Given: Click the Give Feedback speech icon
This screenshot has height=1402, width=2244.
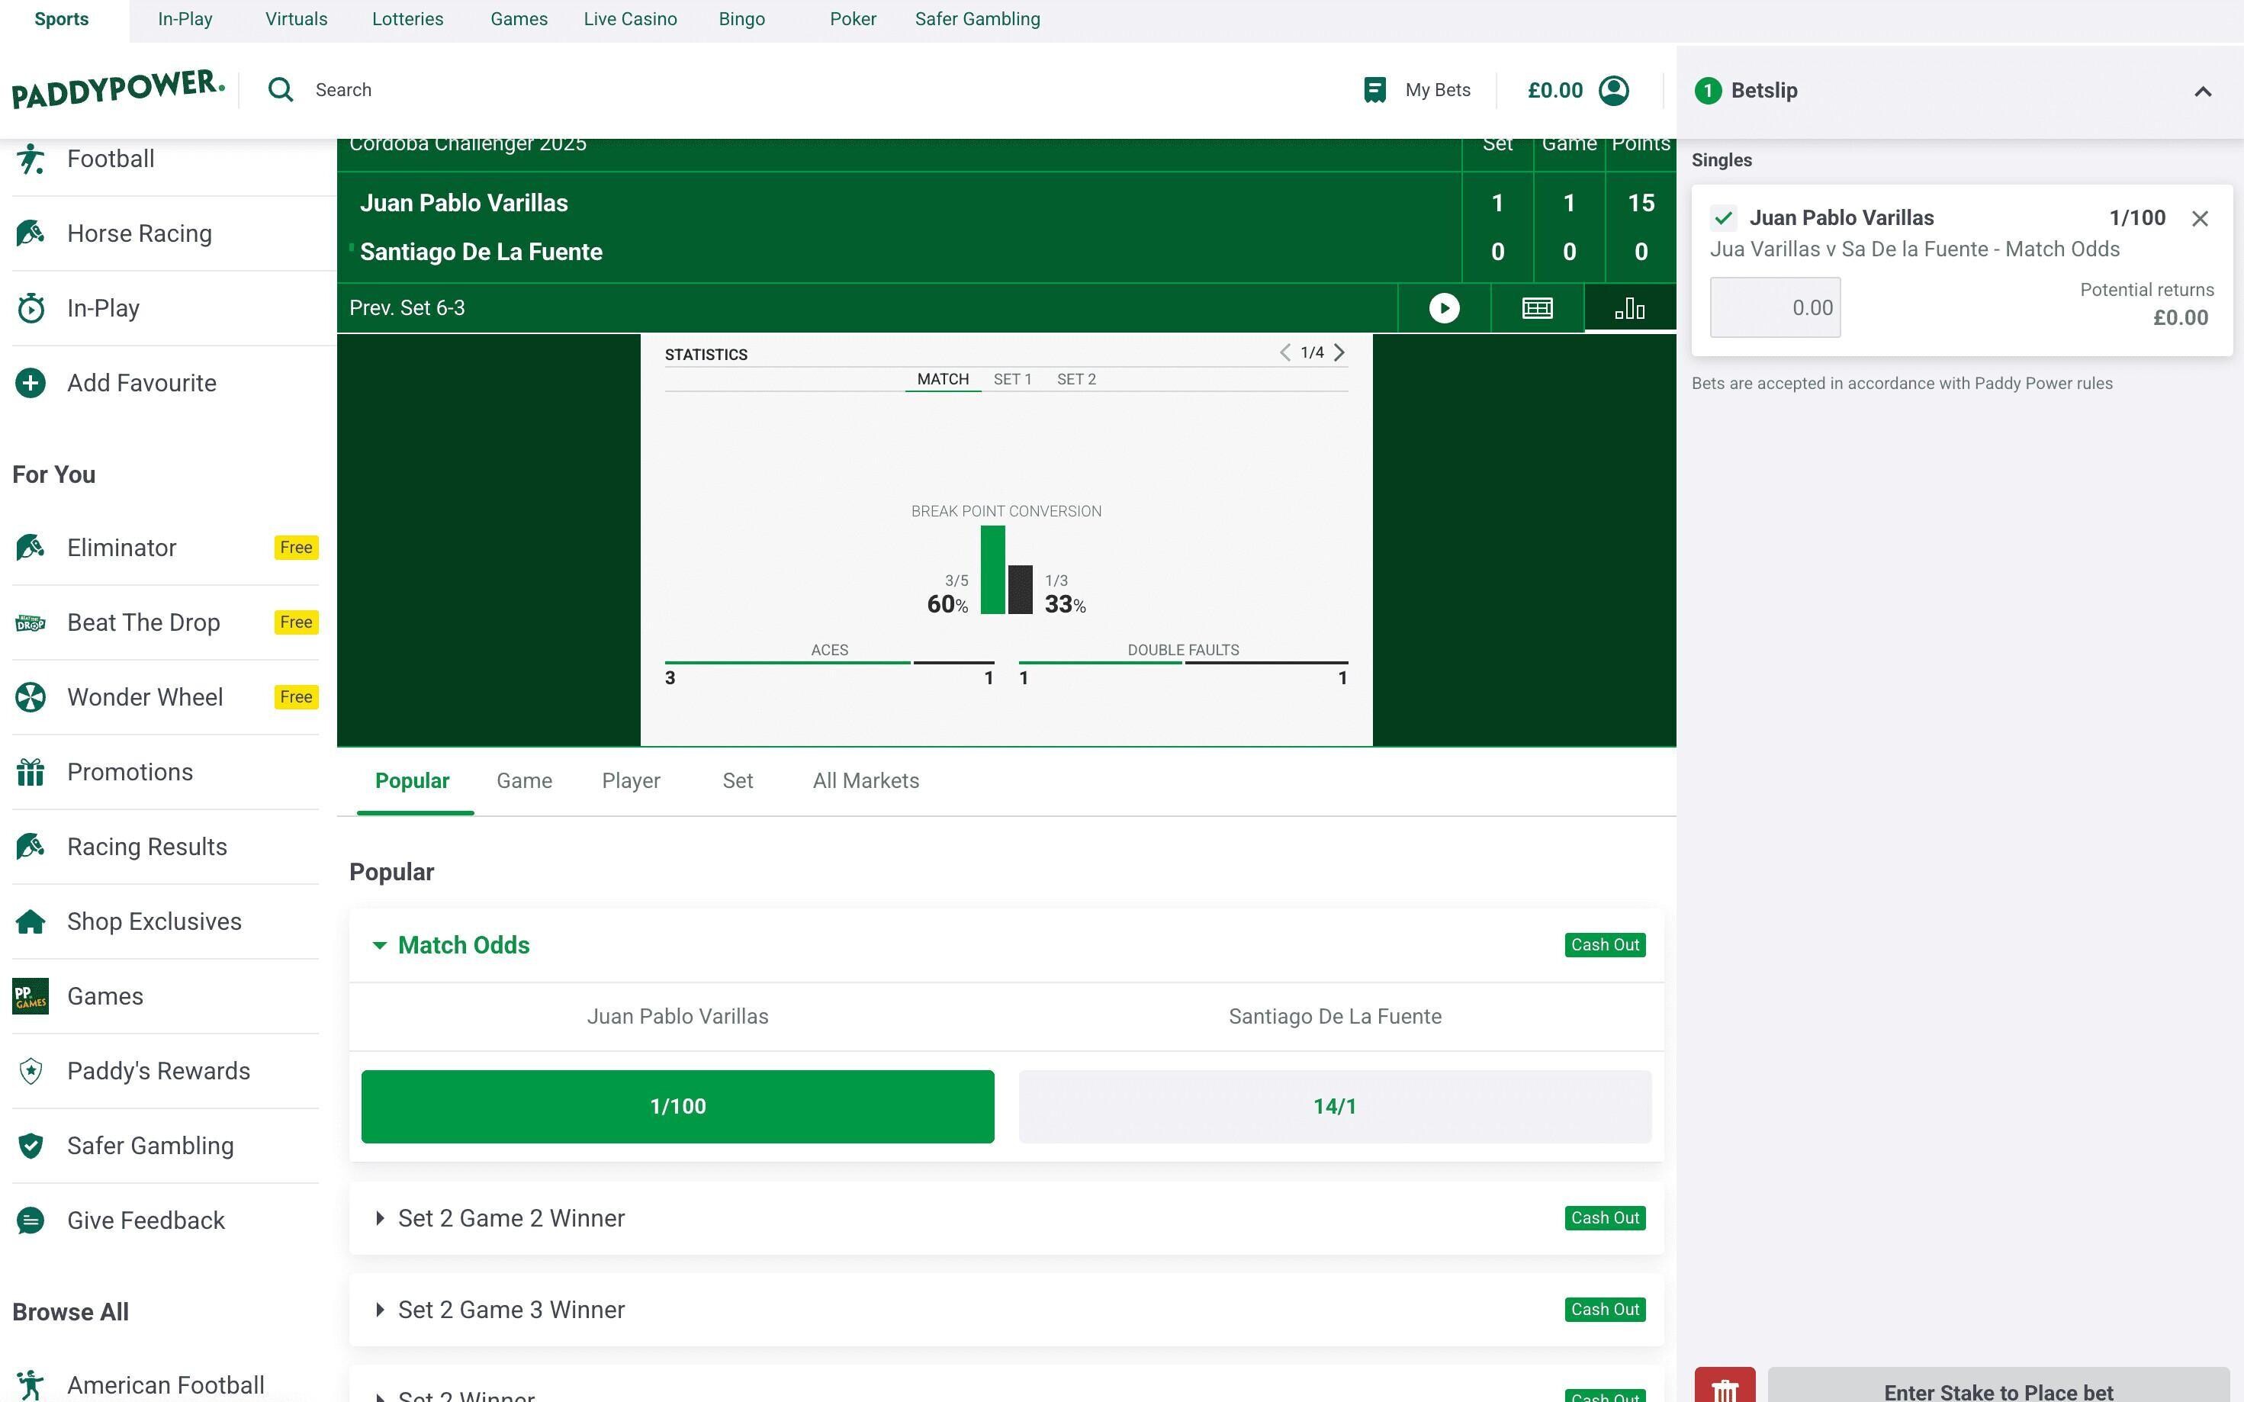Looking at the screenshot, I should coord(31,1220).
